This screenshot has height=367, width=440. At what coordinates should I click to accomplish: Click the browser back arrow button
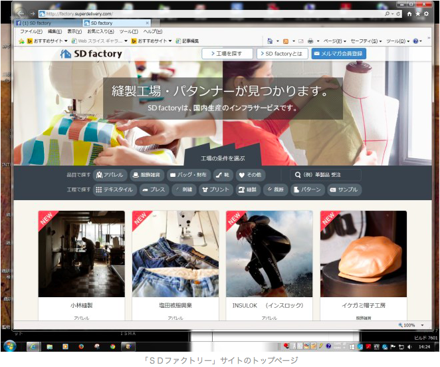pos(20,13)
